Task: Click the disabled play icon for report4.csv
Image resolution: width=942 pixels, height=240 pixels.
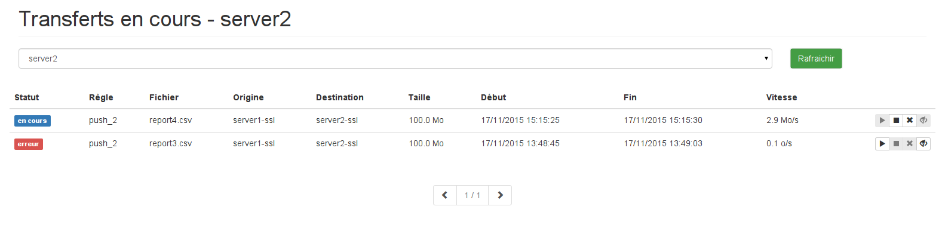Action: (882, 121)
